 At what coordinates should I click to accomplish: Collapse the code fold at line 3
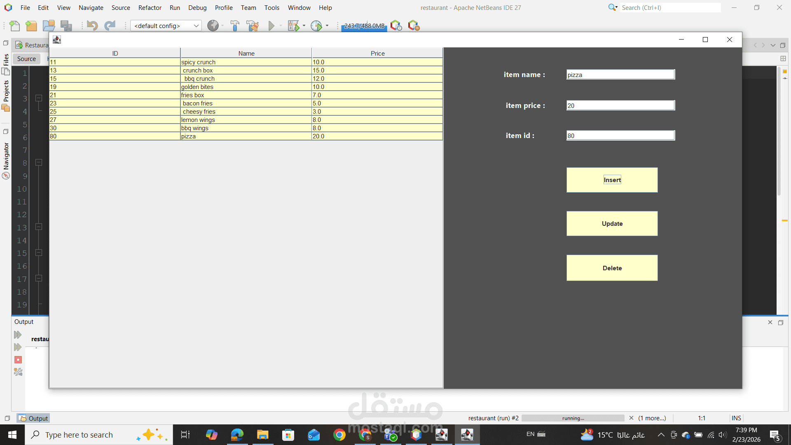point(39,98)
